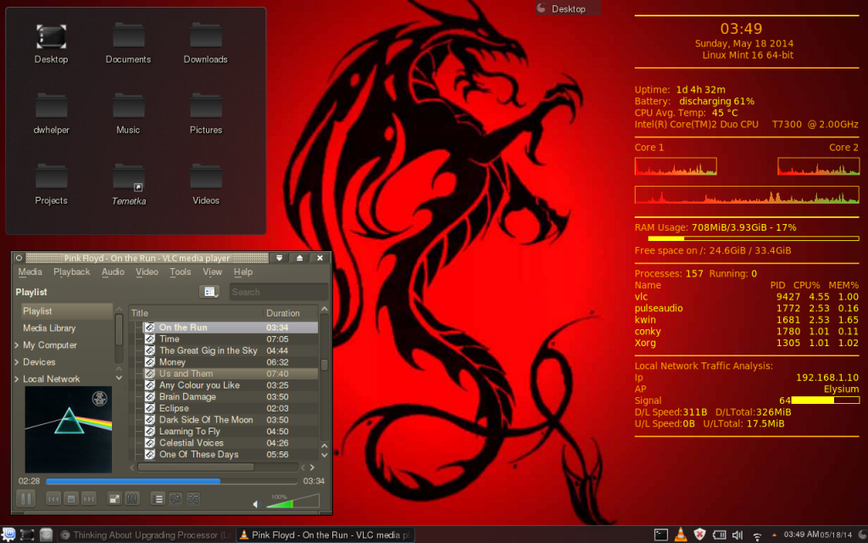Open the Temetka shortcut folder

point(129,185)
